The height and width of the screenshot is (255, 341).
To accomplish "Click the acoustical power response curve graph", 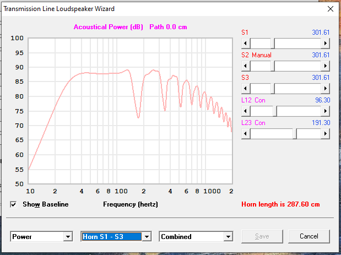I will point(130,111).
